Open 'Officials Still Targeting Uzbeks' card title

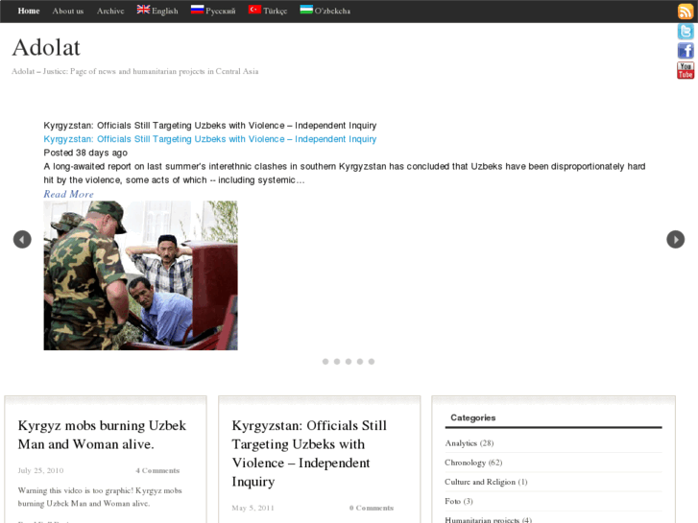point(309,453)
